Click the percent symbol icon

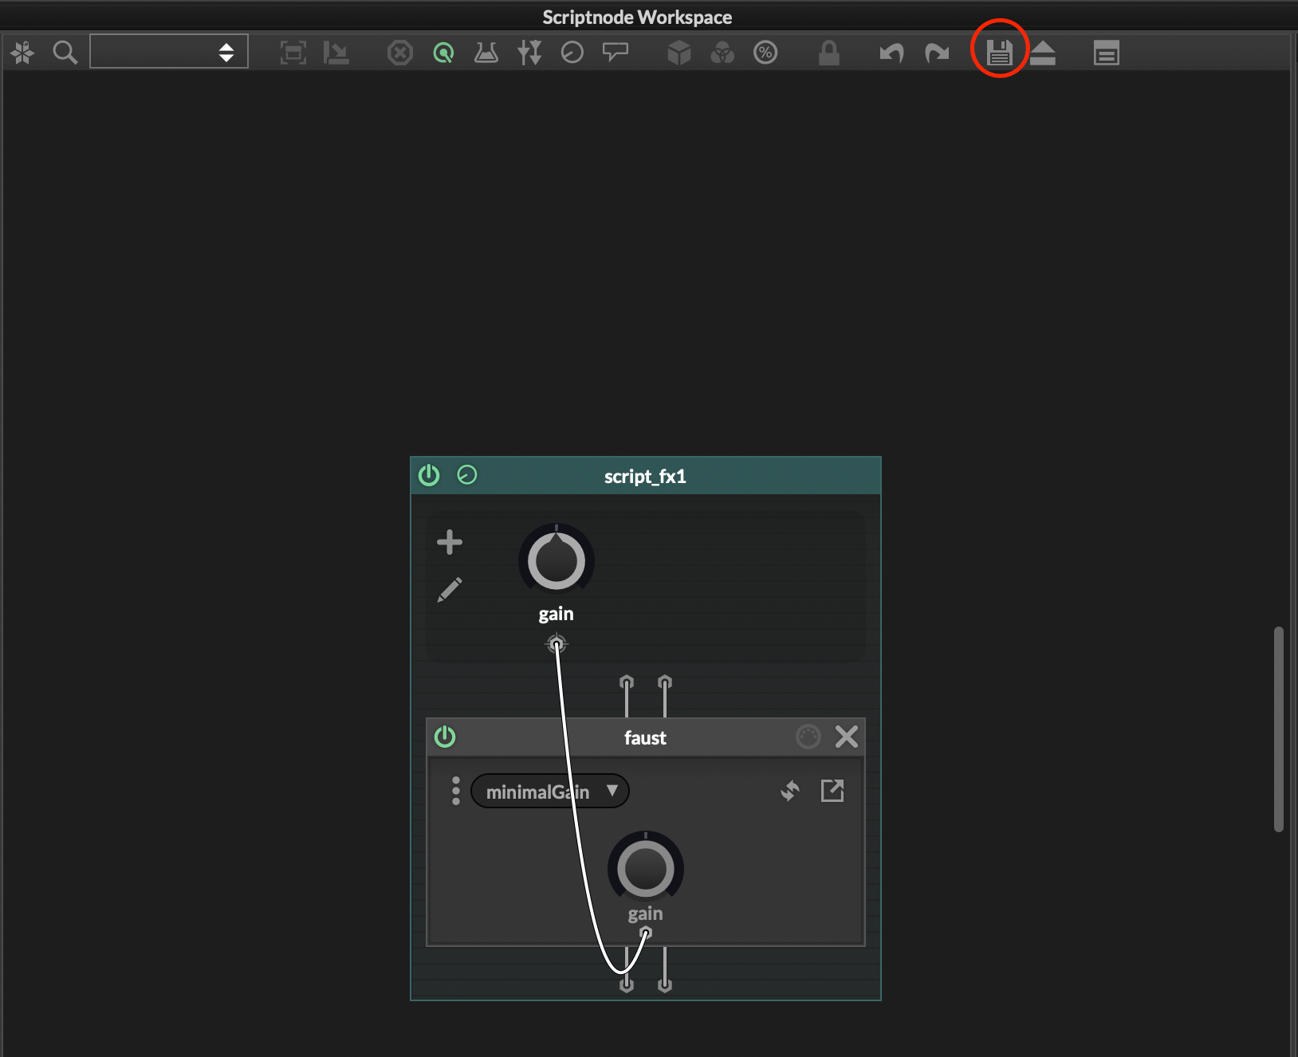pos(765,53)
